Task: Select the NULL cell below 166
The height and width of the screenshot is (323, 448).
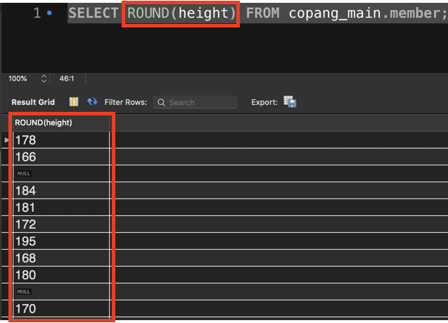Action: pos(61,174)
